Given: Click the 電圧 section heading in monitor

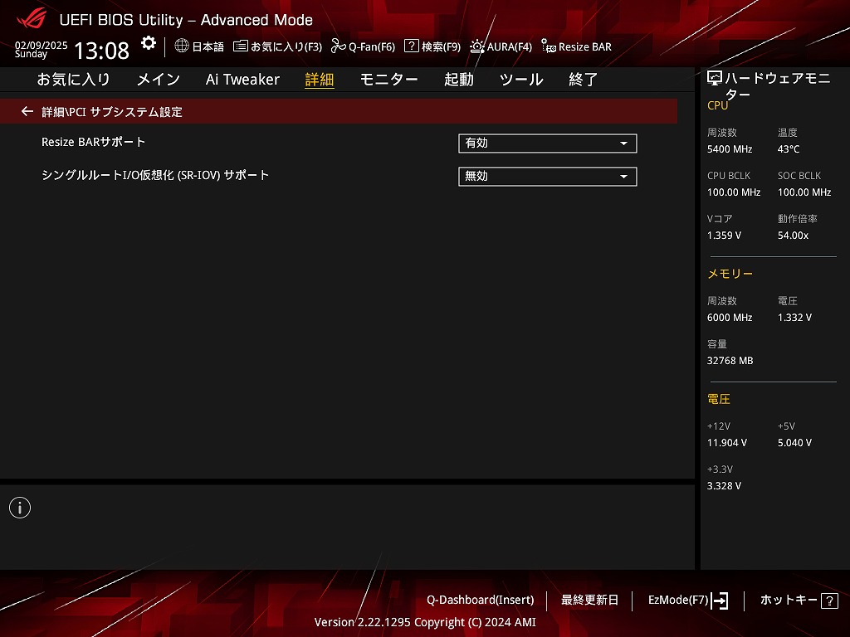Looking at the screenshot, I should point(718,400).
